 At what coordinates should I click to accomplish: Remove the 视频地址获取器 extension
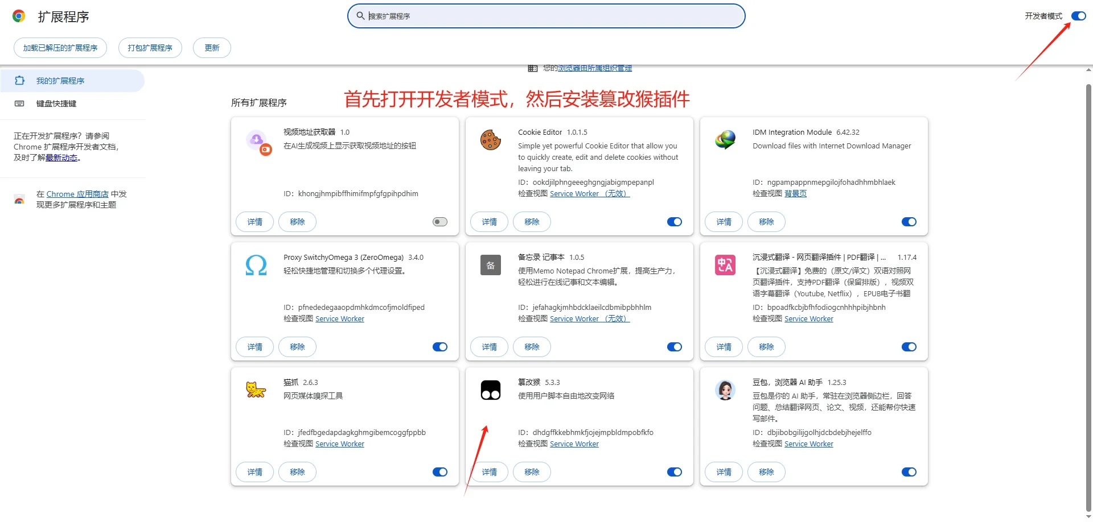click(x=297, y=222)
